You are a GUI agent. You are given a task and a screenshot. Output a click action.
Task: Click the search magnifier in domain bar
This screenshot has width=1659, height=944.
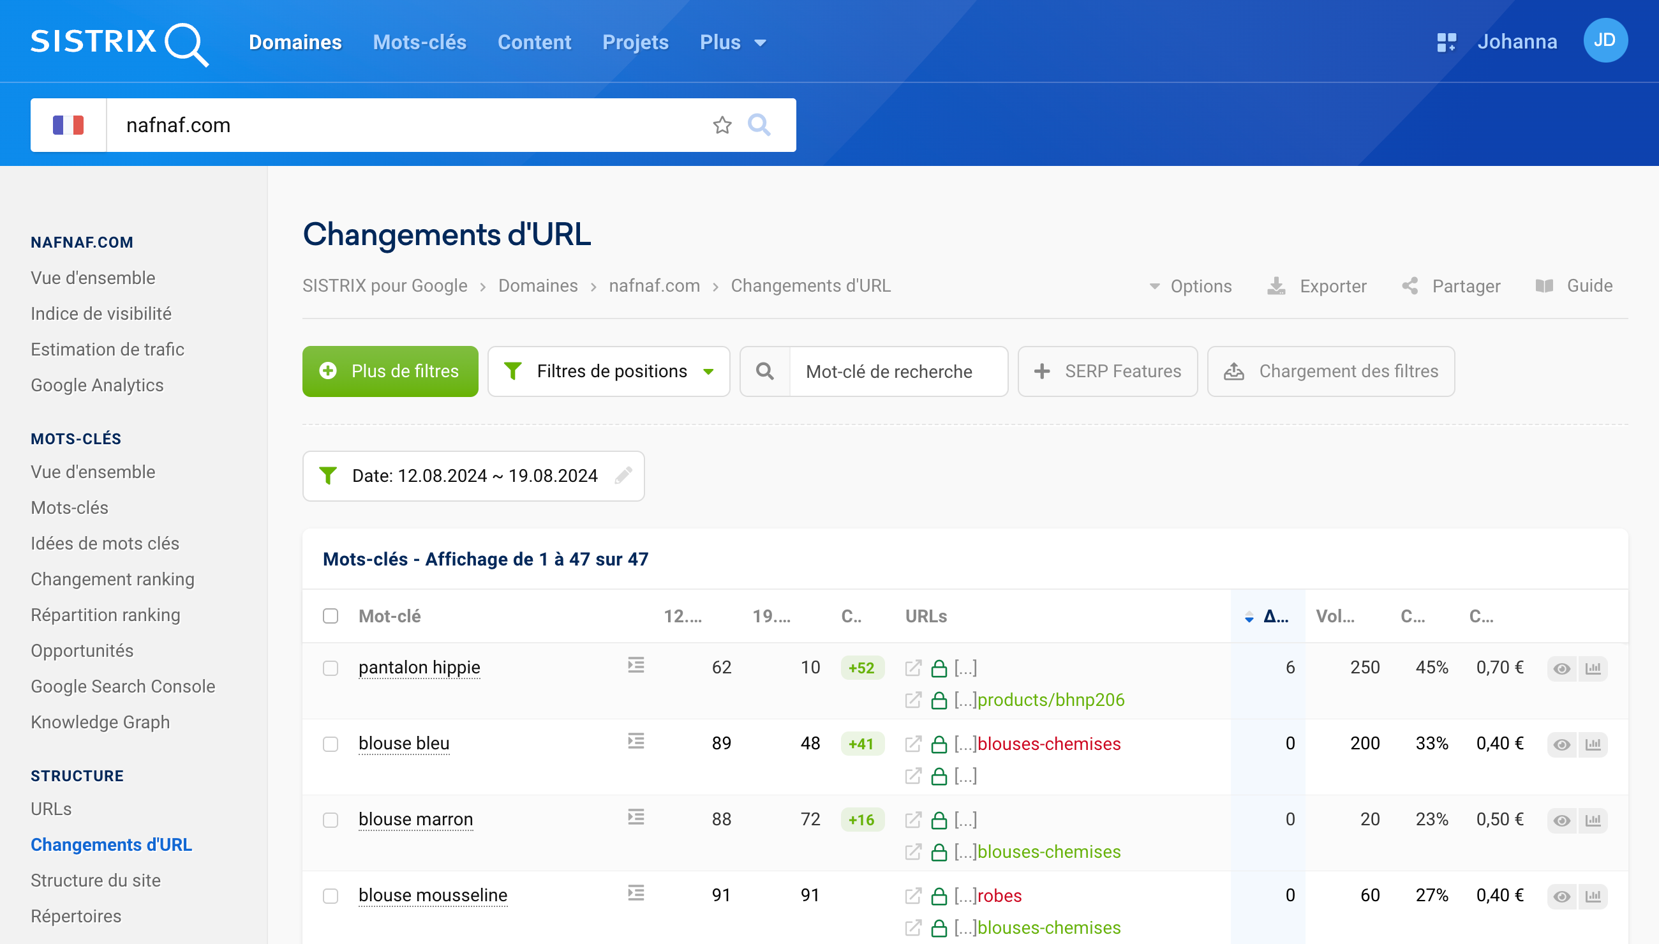coord(759,124)
